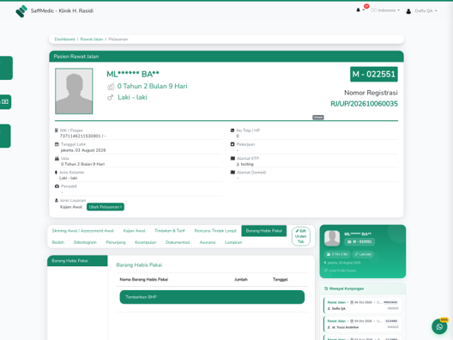Open the Kesimpulan tab
Image resolution: width=453 pixels, height=340 pixels.
tap(146, 242)
